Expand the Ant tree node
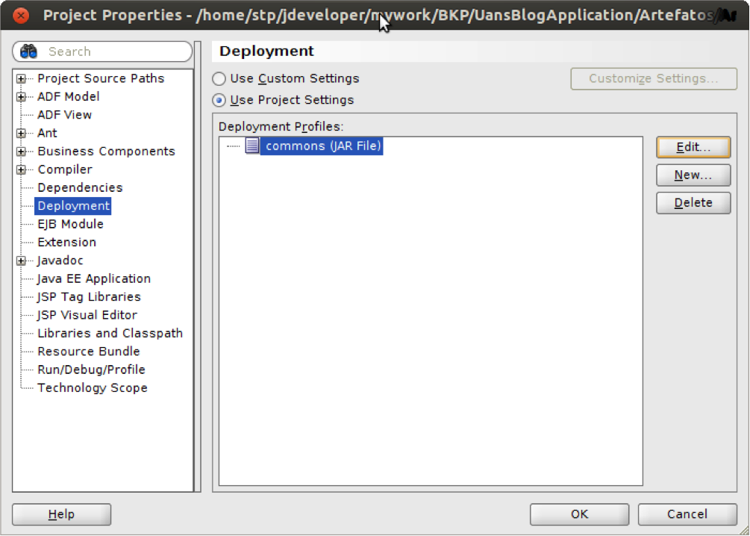The height and width of the screenshot is (536, 750). 21,133
